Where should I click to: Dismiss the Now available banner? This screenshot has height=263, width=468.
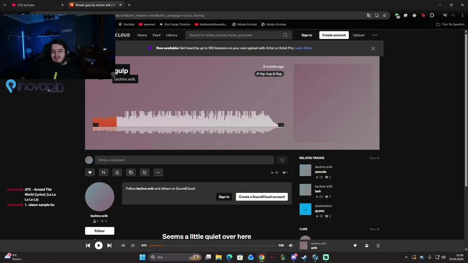[373, 48]
